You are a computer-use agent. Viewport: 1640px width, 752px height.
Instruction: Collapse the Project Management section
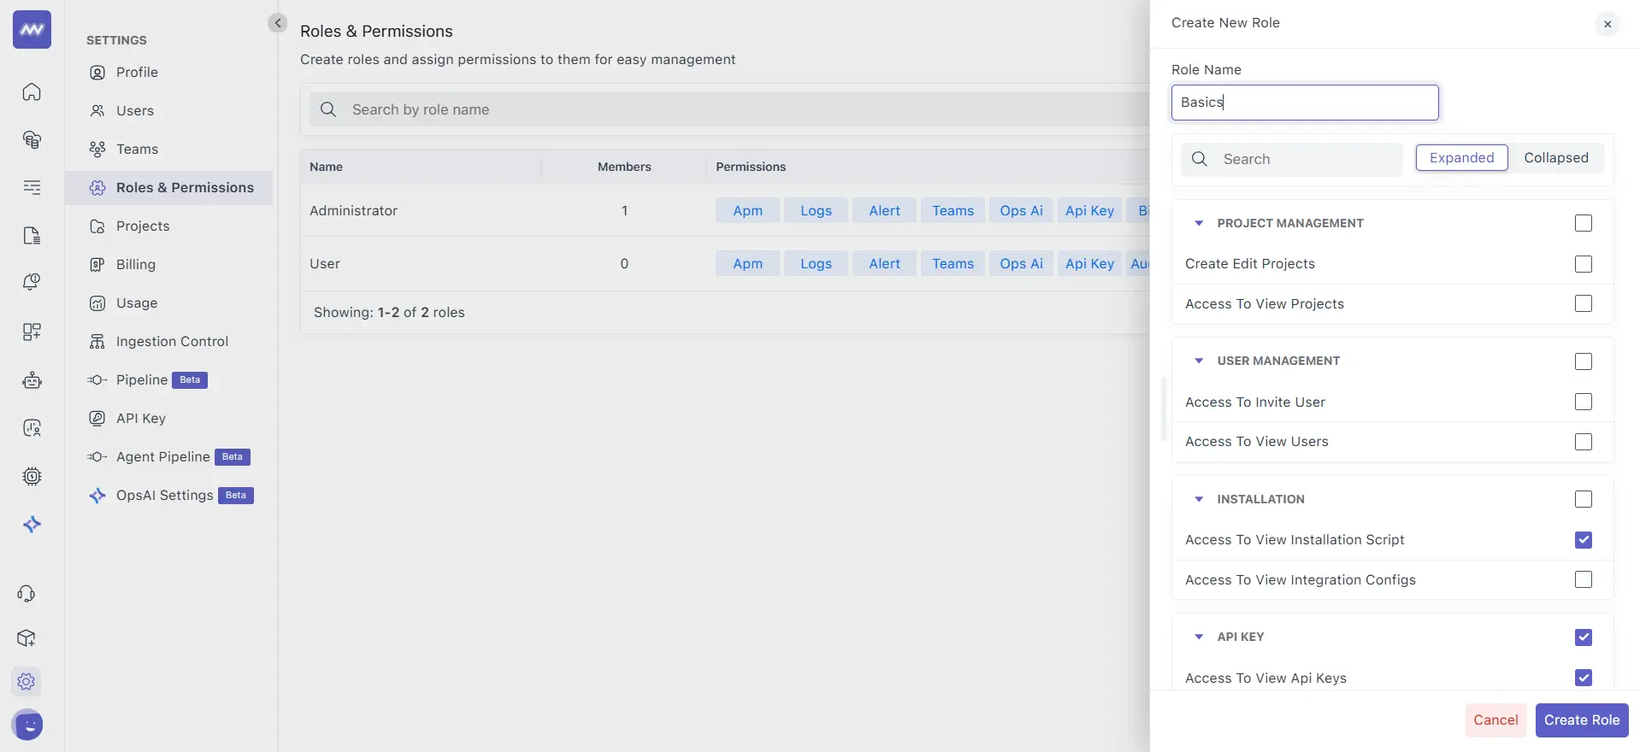[1199, 223]
